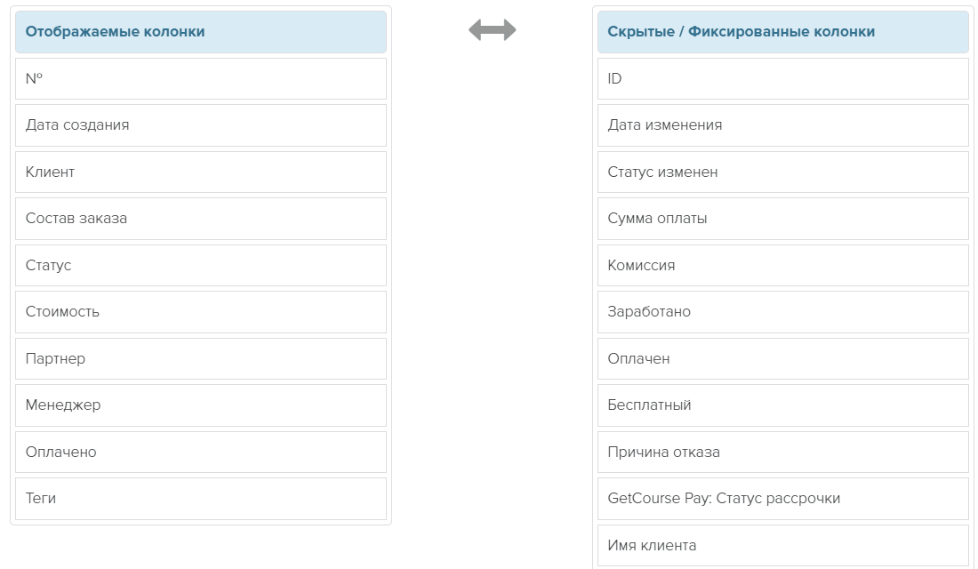This screenshot has width=978, height=569.
Task: Click the hidden "ID" column item
Action: [782, 78]
